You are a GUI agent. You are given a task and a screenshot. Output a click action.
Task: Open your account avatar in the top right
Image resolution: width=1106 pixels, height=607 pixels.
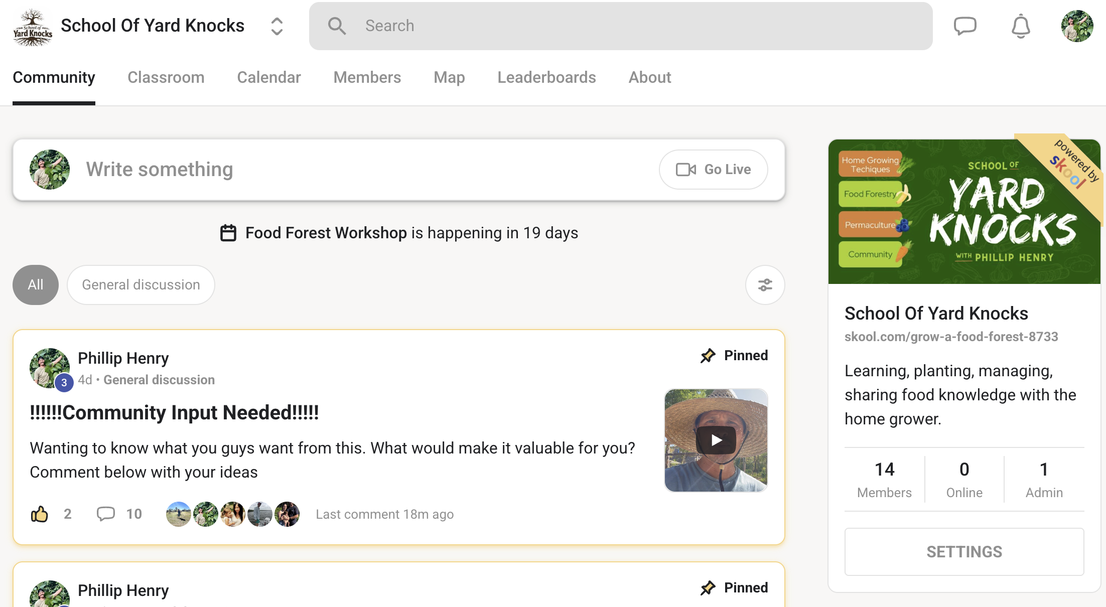(x=1077, y=26)
